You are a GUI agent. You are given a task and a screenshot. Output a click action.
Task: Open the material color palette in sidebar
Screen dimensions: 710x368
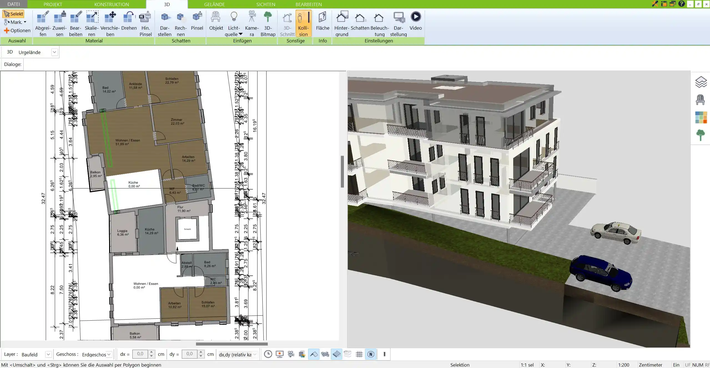click(701, 117)
